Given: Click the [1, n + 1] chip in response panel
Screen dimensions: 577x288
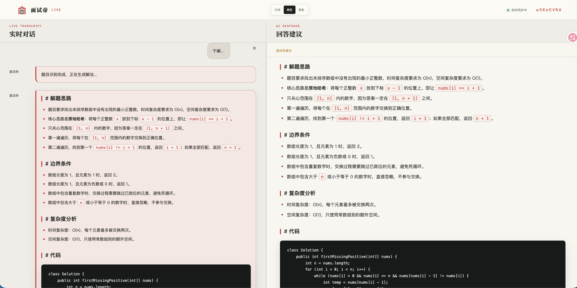Looking at the screenshot, I should [x=405, y=98].
